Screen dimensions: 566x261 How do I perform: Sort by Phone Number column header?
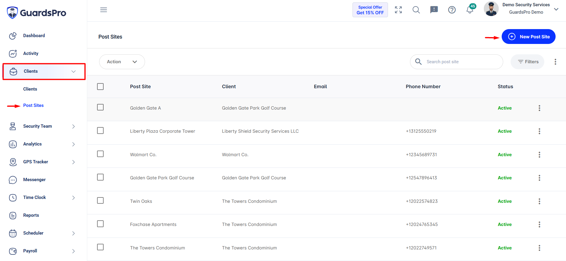[423, 86]
